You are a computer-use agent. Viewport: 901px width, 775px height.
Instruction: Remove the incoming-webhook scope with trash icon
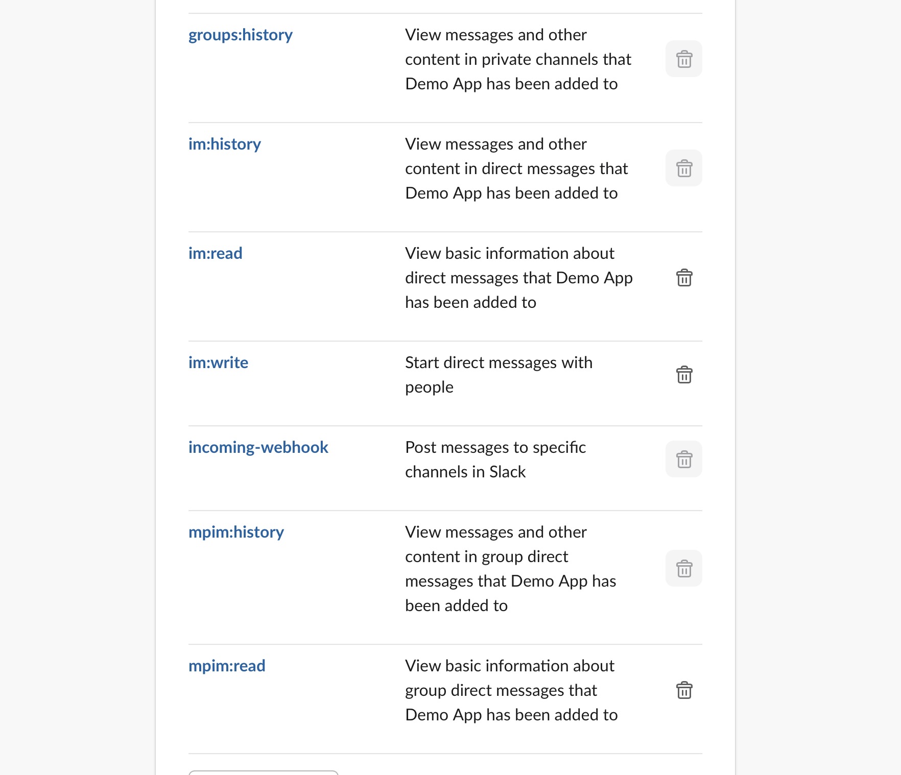684,459
